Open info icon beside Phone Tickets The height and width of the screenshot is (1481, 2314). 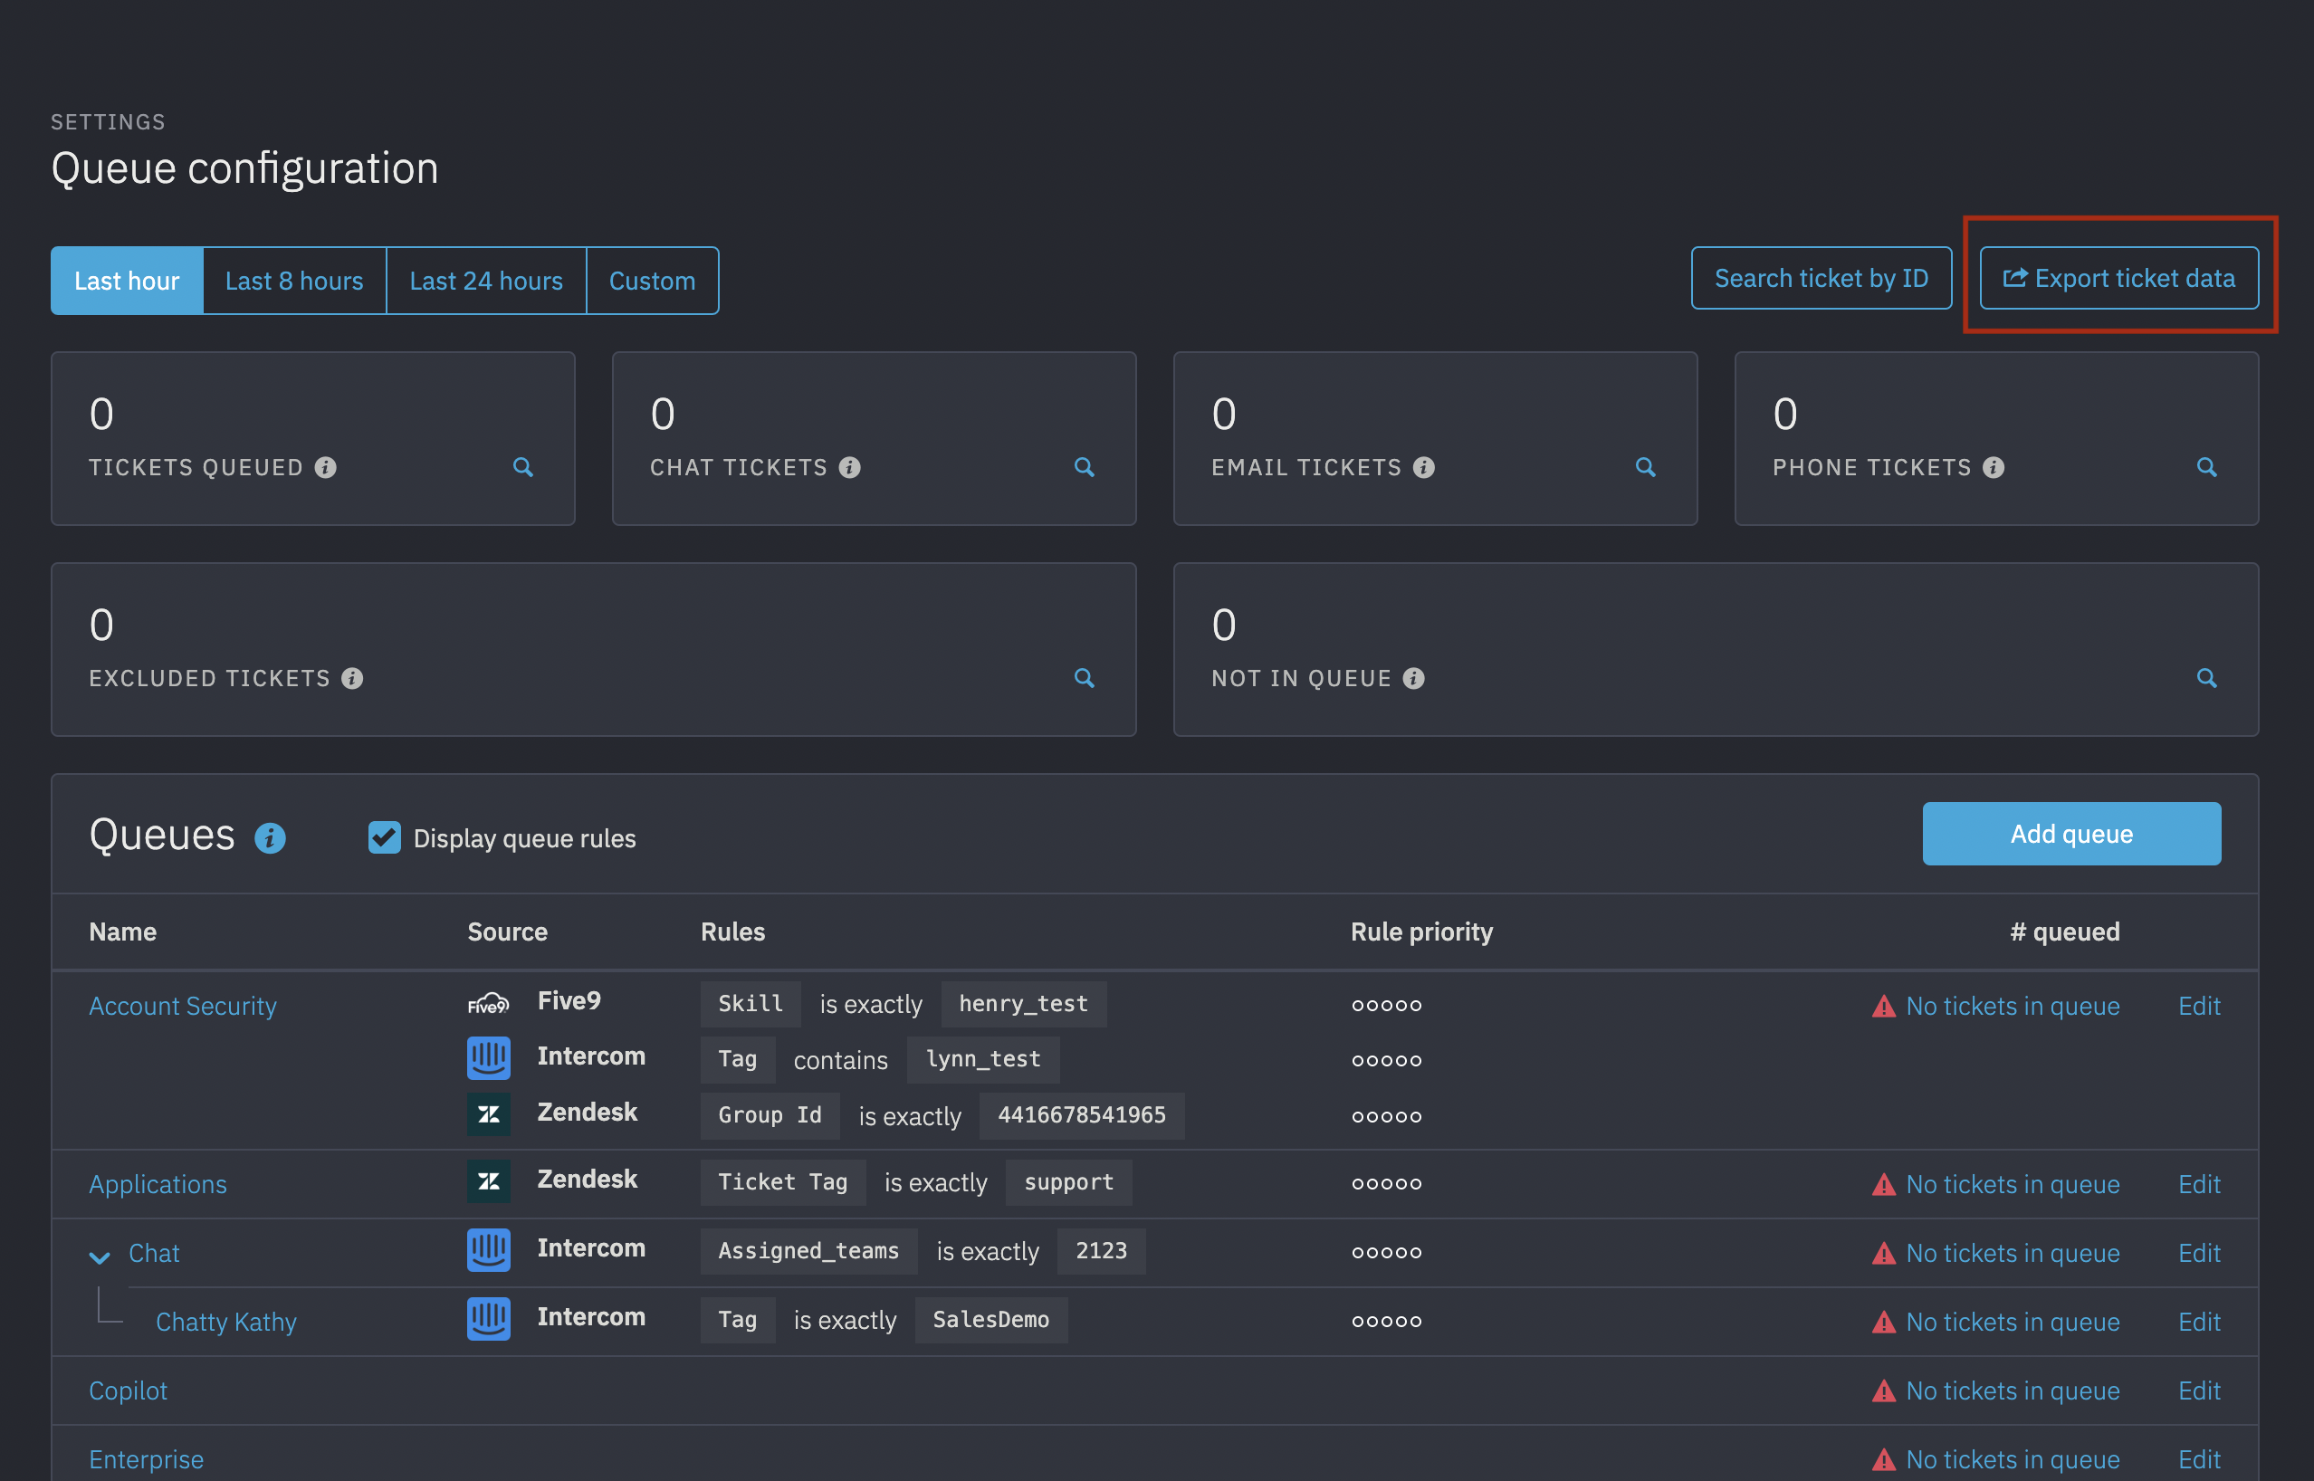[x=1993, y=467]
